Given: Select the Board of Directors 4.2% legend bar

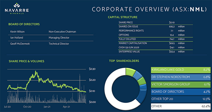Looking at the screenshot, I should 181,92.
